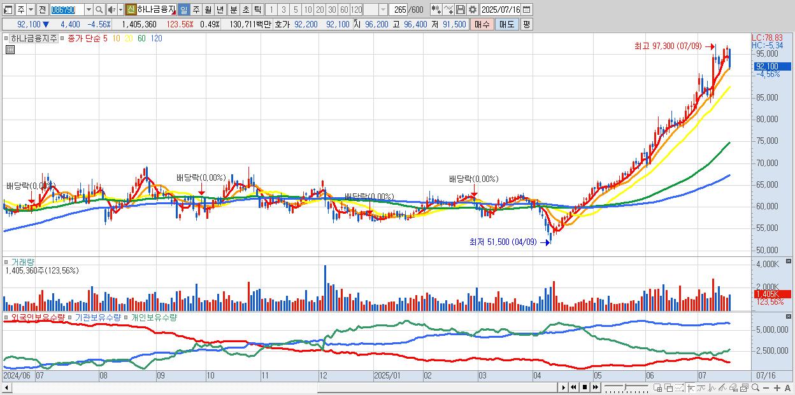Open the chart settings gear icon
This screenshot has width=795, height=395.
coord(473,10)
